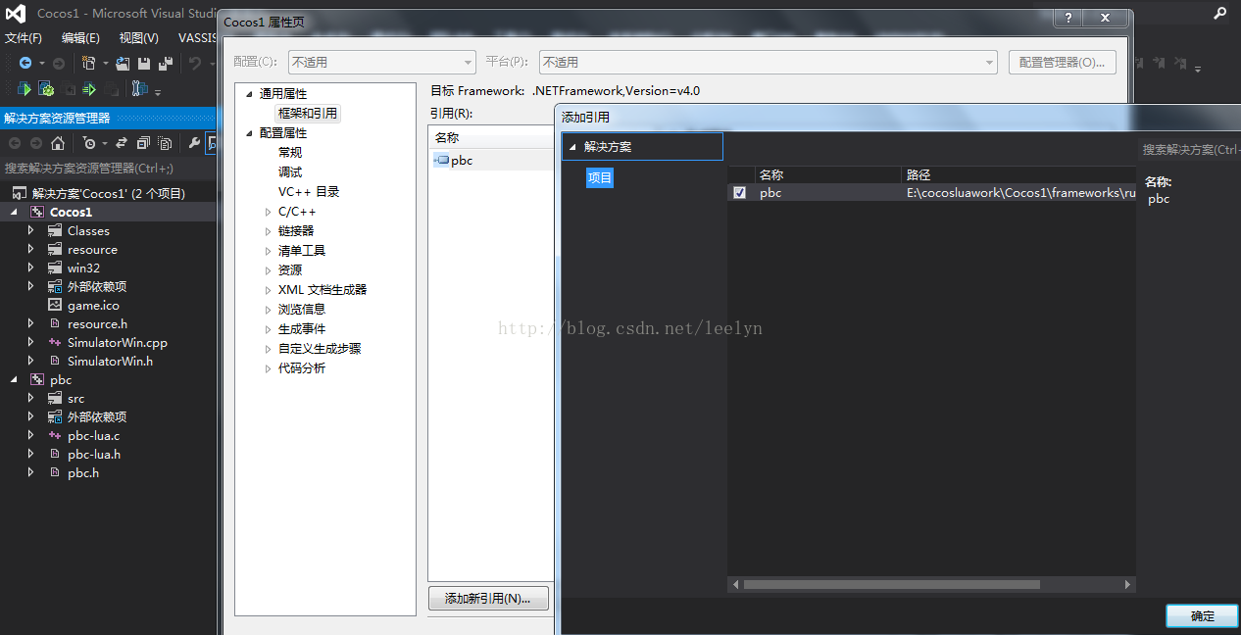The height and width of the screenshot is (635, 1241).
Task: Click the first green play build icon
Action: (25, 89)
